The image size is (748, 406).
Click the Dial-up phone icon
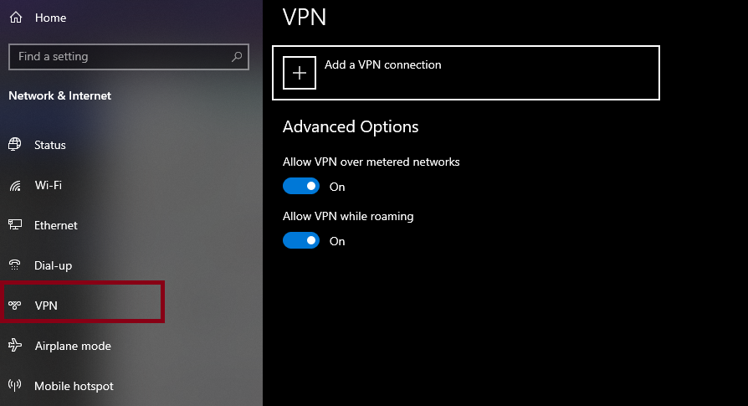point(15,265)
